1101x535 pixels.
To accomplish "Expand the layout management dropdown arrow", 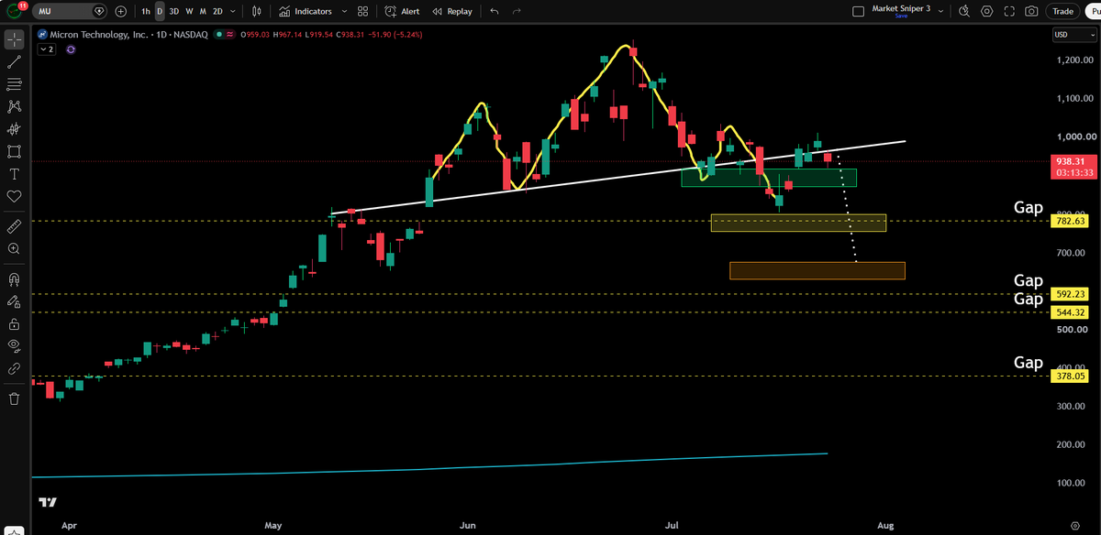I will pos(942,12).
